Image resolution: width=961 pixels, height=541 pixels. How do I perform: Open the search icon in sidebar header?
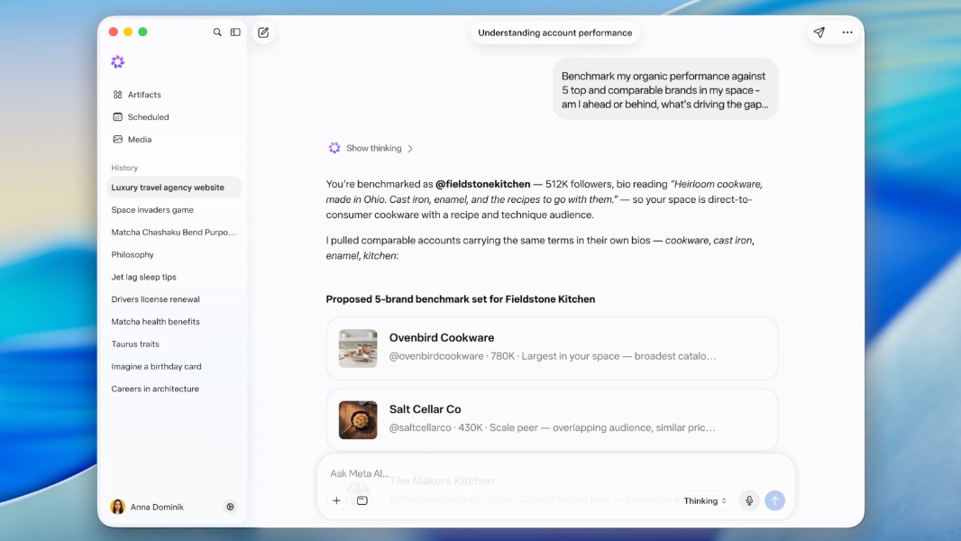217,32
